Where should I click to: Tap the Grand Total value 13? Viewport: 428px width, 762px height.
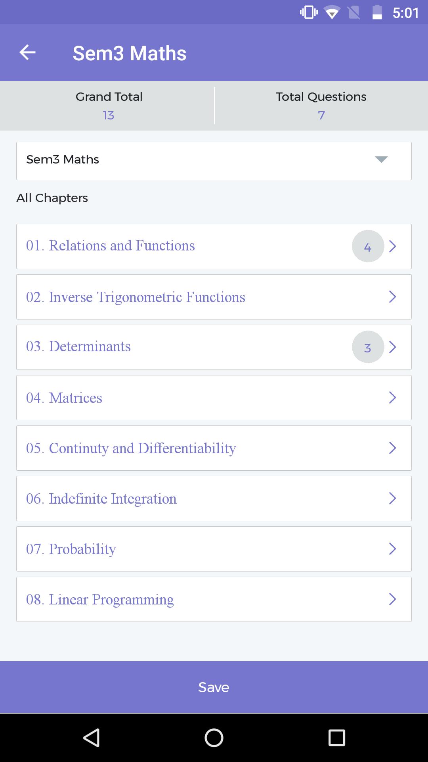point(109,115)
